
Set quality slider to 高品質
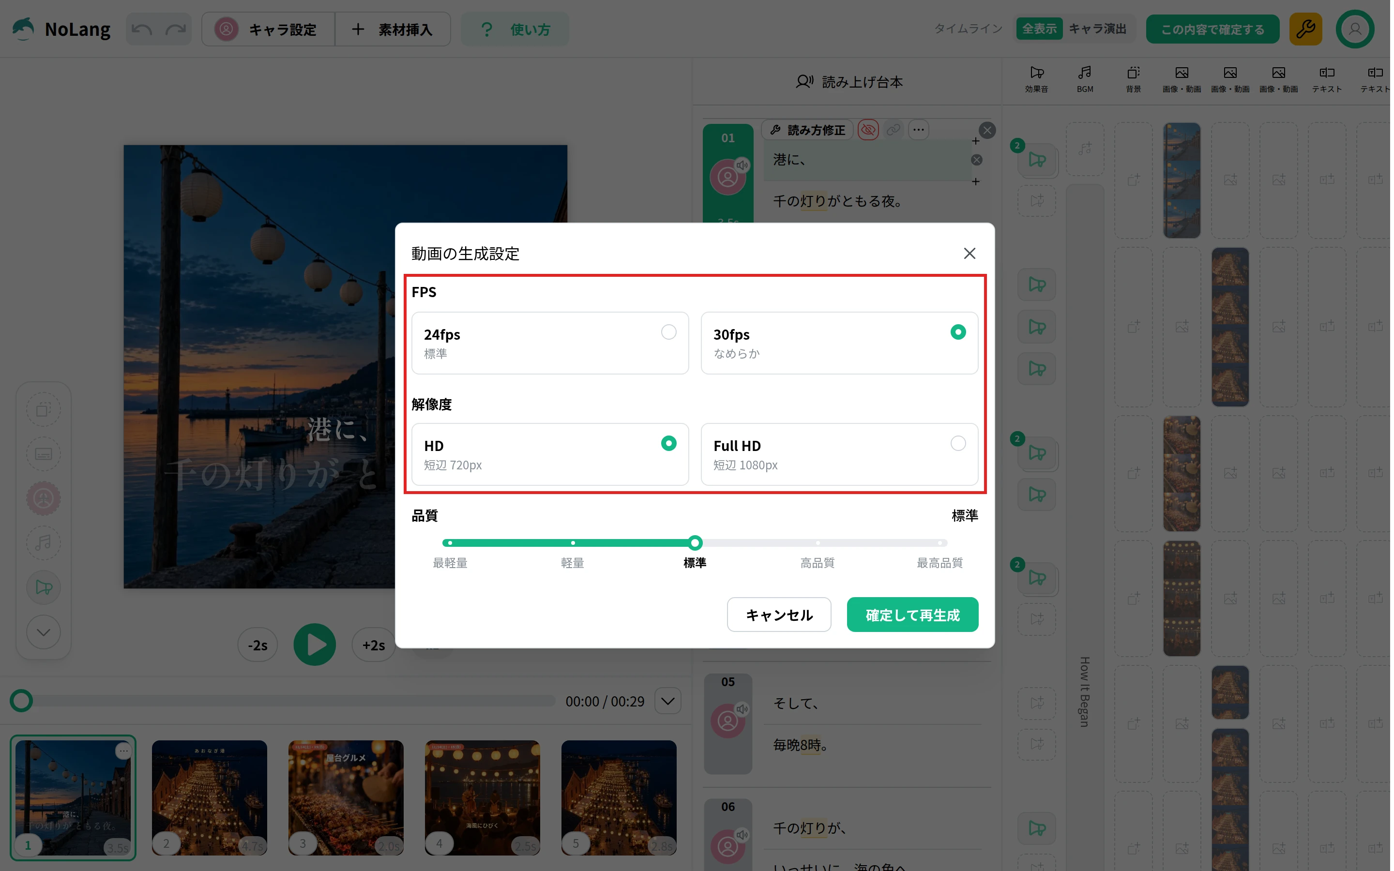(818, 542)
